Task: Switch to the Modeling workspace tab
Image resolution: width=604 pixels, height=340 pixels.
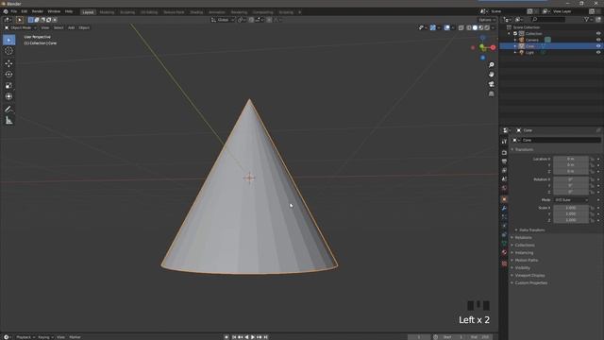Action: (x=107, y=12)
